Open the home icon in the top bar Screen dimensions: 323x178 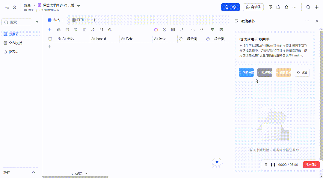[x=14, y=7]
